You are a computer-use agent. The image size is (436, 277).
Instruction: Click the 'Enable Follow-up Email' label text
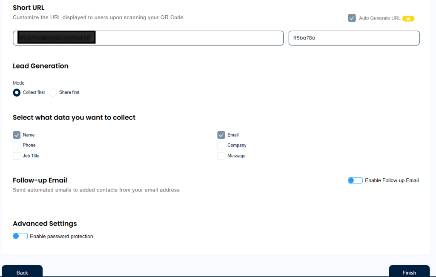point(392,180)
